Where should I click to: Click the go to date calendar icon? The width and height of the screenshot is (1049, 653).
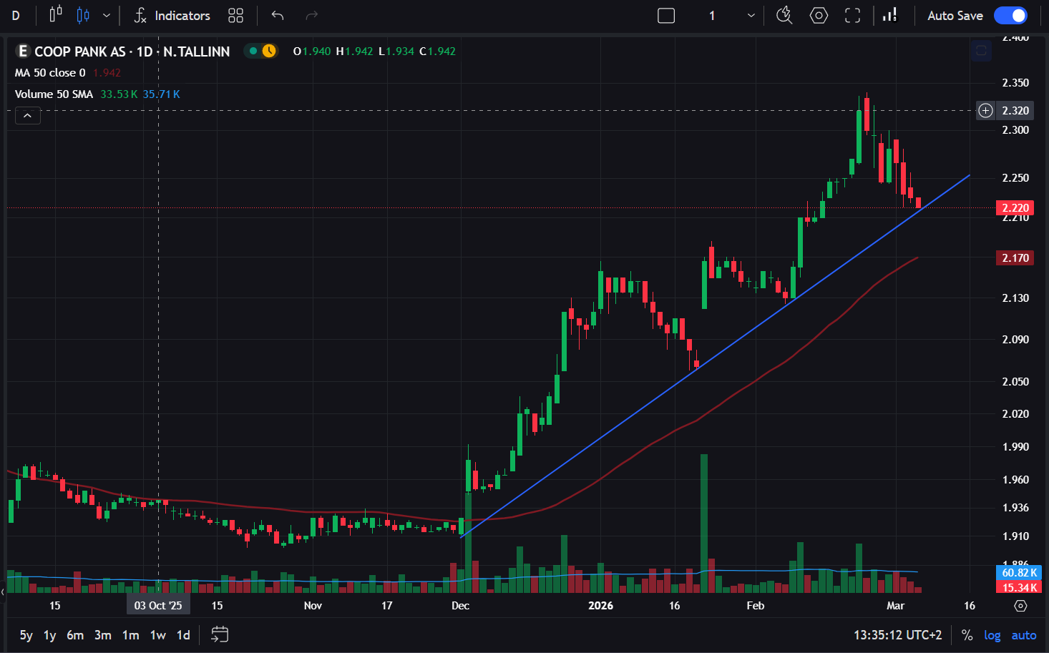[220, 634]
